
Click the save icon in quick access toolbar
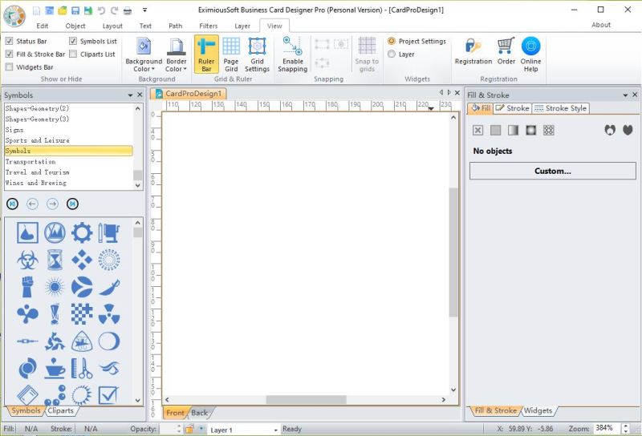point(75,10)
